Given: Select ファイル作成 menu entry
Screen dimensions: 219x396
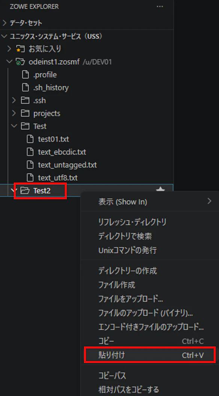Looking at the screenshot, I should (150, 285).
